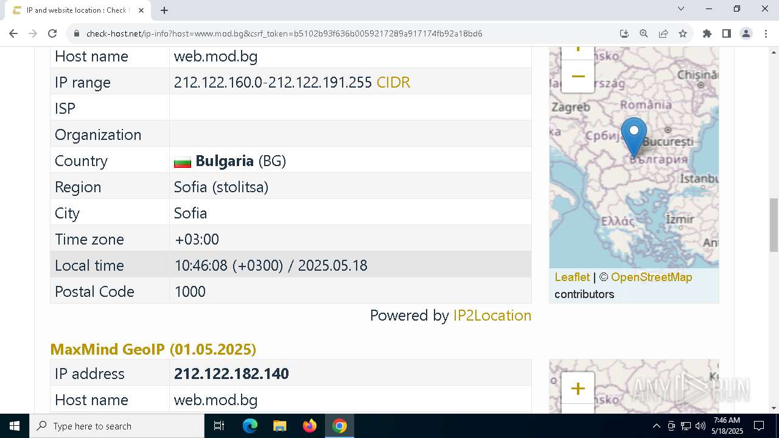Open a new browser tab
The width and height of the screenshot is (779, 438).
164,10
